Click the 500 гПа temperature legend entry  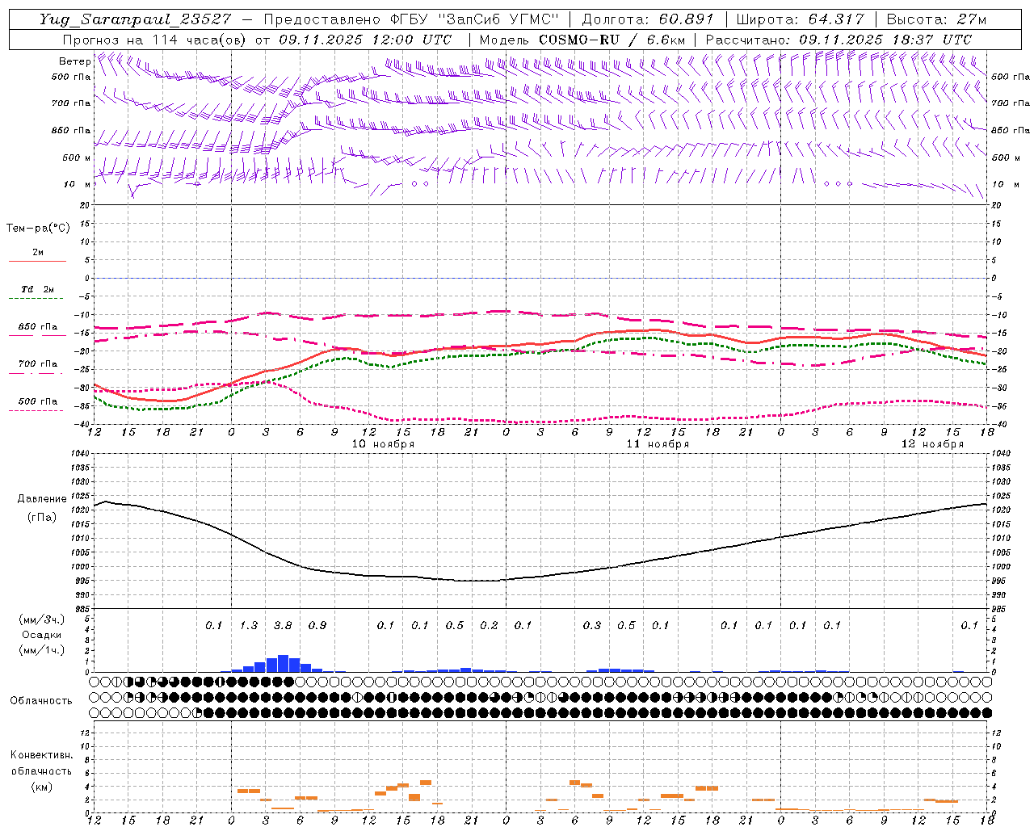pyautogui.click(x=37, y=401)
